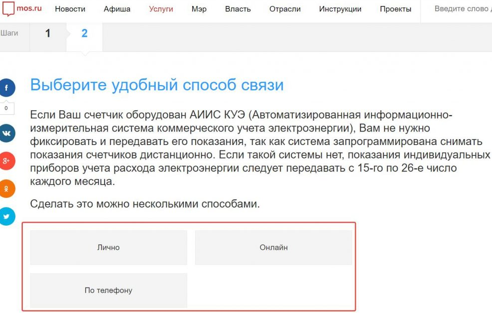The height and width of the screenshot is (313, 492).
Task: Share using the Google+ icon
Action: click(7, 161)
